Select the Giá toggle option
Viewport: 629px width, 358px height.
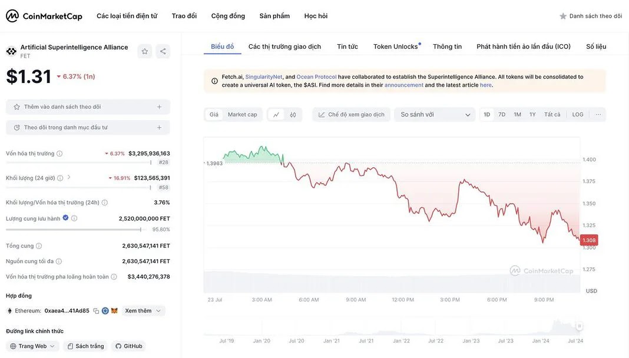point(214,115)
